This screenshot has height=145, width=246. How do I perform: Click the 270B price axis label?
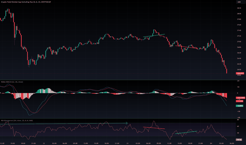click(239, 42)
